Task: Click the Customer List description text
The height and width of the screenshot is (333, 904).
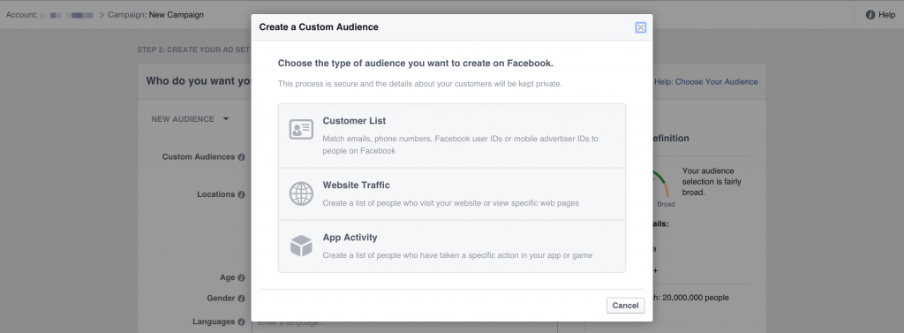Action: 461,145
